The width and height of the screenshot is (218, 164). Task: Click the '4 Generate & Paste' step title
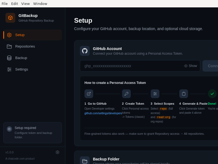click(193, 104)
